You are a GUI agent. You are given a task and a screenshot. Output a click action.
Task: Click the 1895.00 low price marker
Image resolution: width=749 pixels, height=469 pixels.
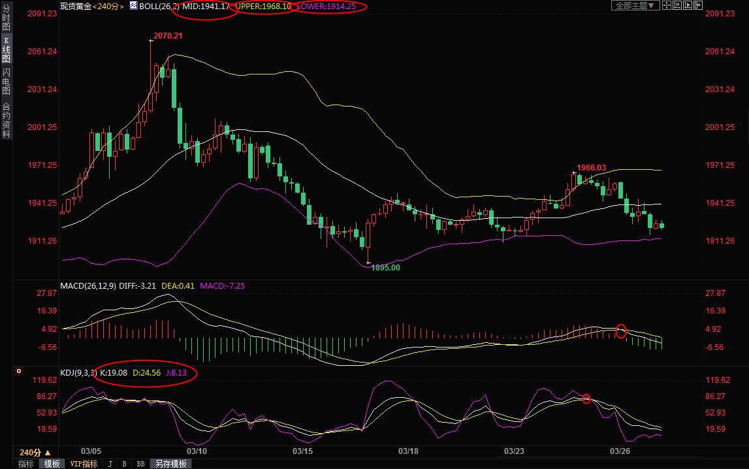pyautogui.click(x=385, y=268)
